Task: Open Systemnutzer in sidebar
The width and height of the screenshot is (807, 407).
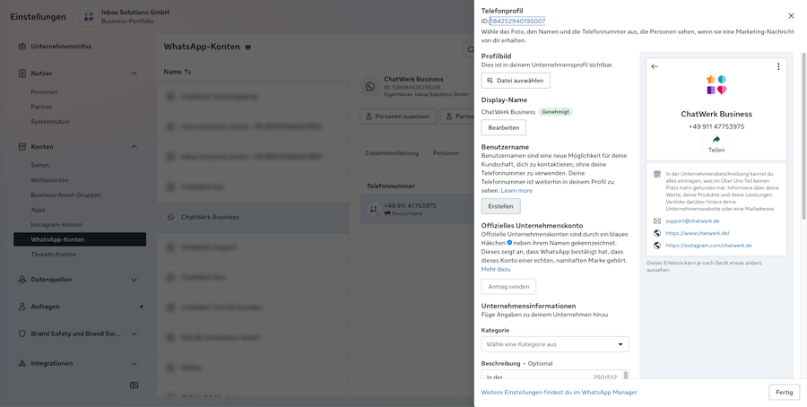Action: (x=50, y=121)
